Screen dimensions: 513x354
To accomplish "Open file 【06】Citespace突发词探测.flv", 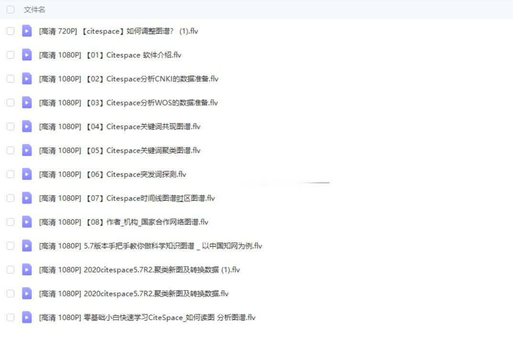I will click(x=112, y=174).
